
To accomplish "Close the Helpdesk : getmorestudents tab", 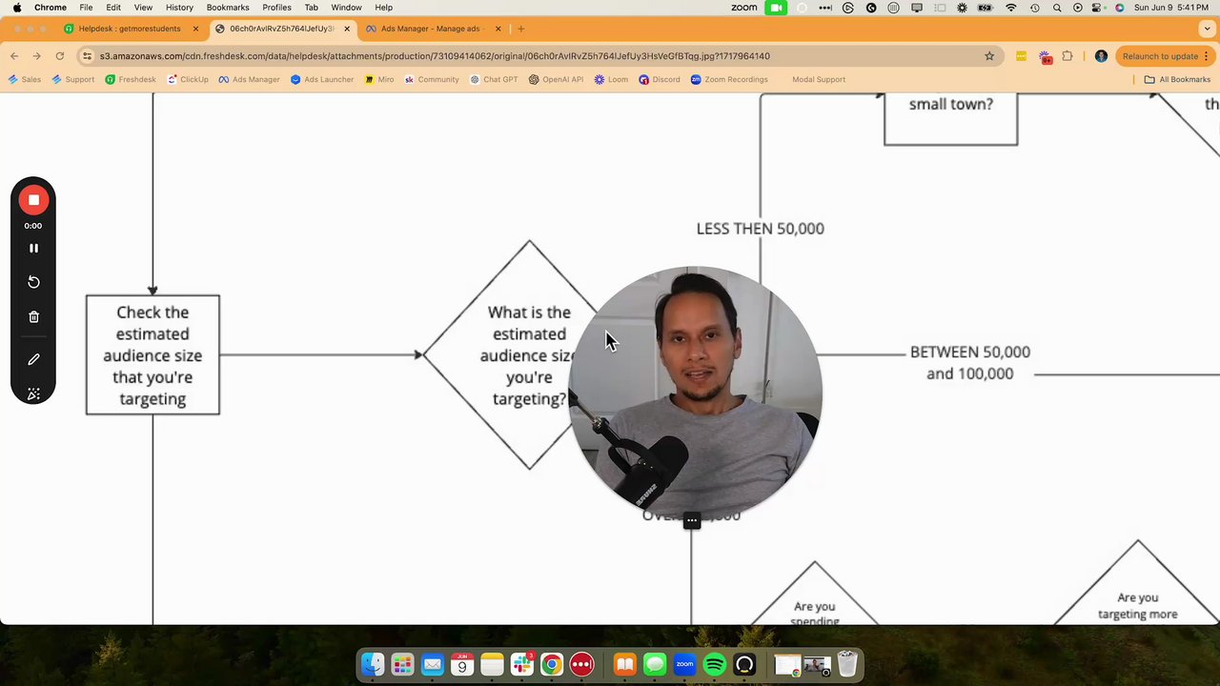I will tap(195, 29).
